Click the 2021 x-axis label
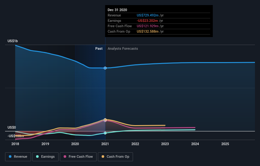This screenshot has height=166, width=260. pos(105,144)
